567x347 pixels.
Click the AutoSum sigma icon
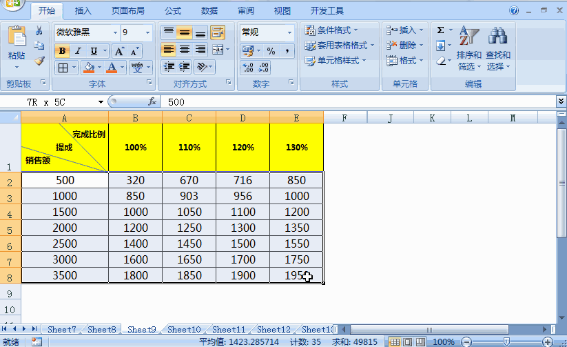(x=440, y=30)
